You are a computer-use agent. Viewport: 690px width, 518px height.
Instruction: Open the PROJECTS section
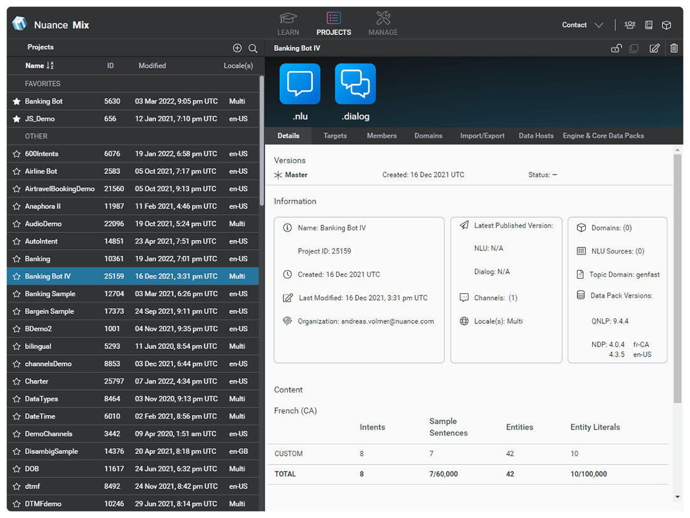pos(334,24)
